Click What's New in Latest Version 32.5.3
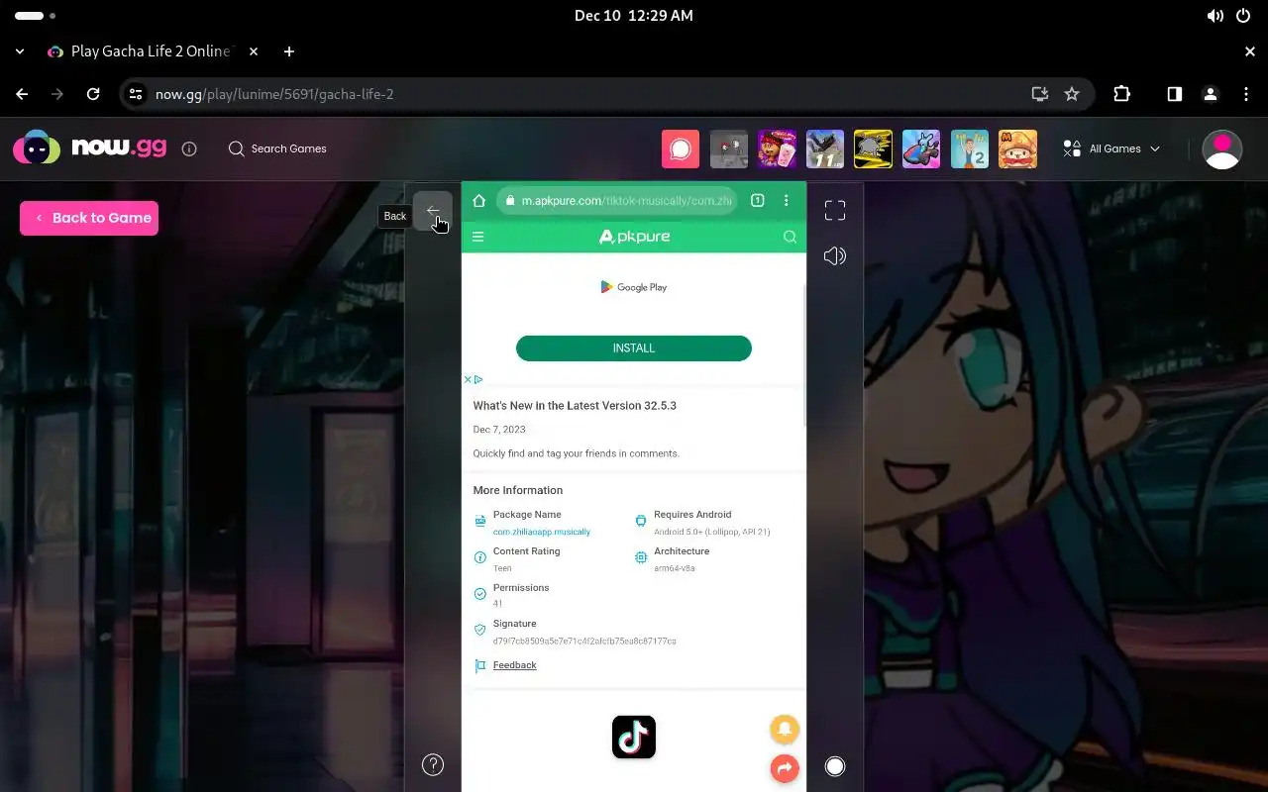 pos(575,406)
